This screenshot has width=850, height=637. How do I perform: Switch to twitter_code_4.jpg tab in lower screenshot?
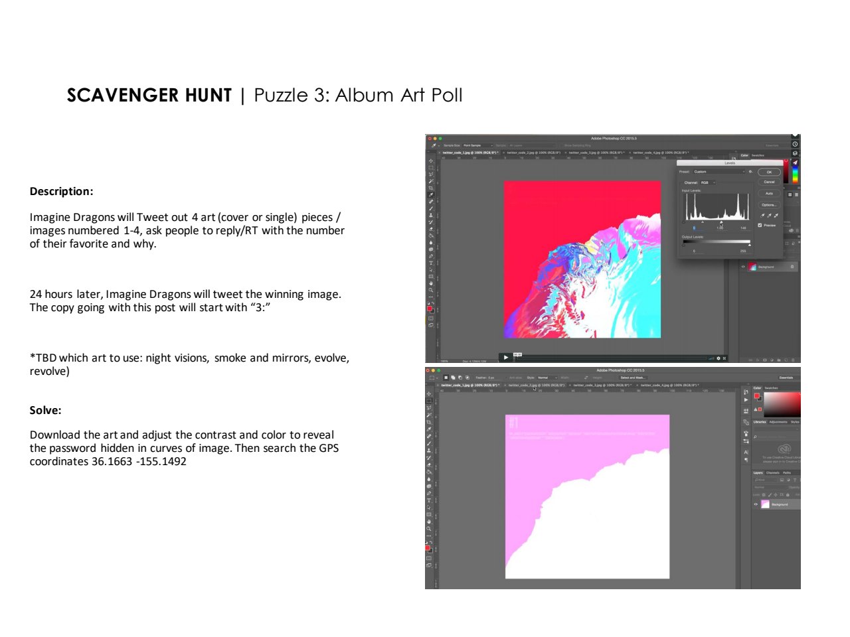670,385
